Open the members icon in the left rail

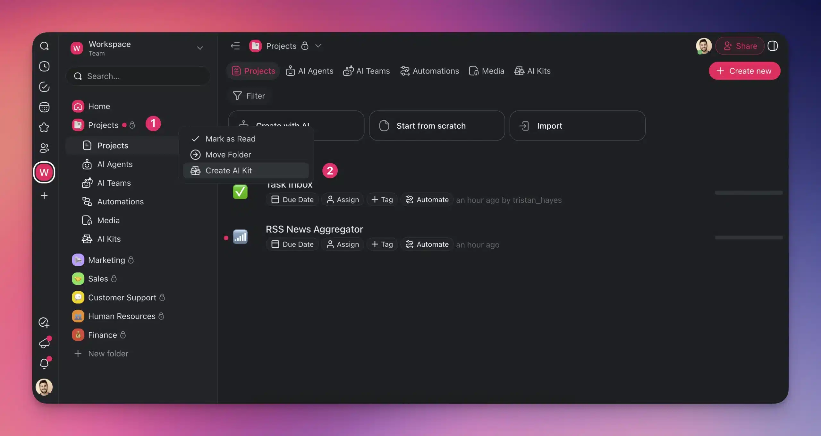[x=44, y=148]
